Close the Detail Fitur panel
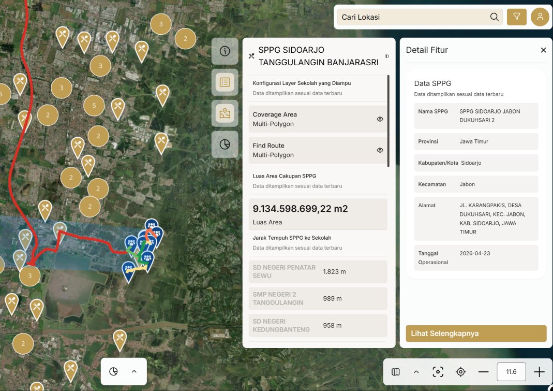The height and width of the screenshot is (391, 553). (x=543, y=50)
